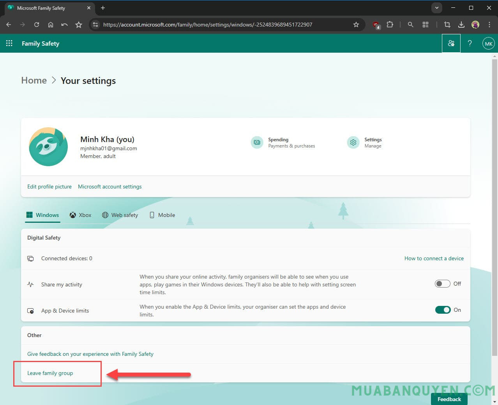Open the family members icon in header
498x405 pixels.
(451, 43)
